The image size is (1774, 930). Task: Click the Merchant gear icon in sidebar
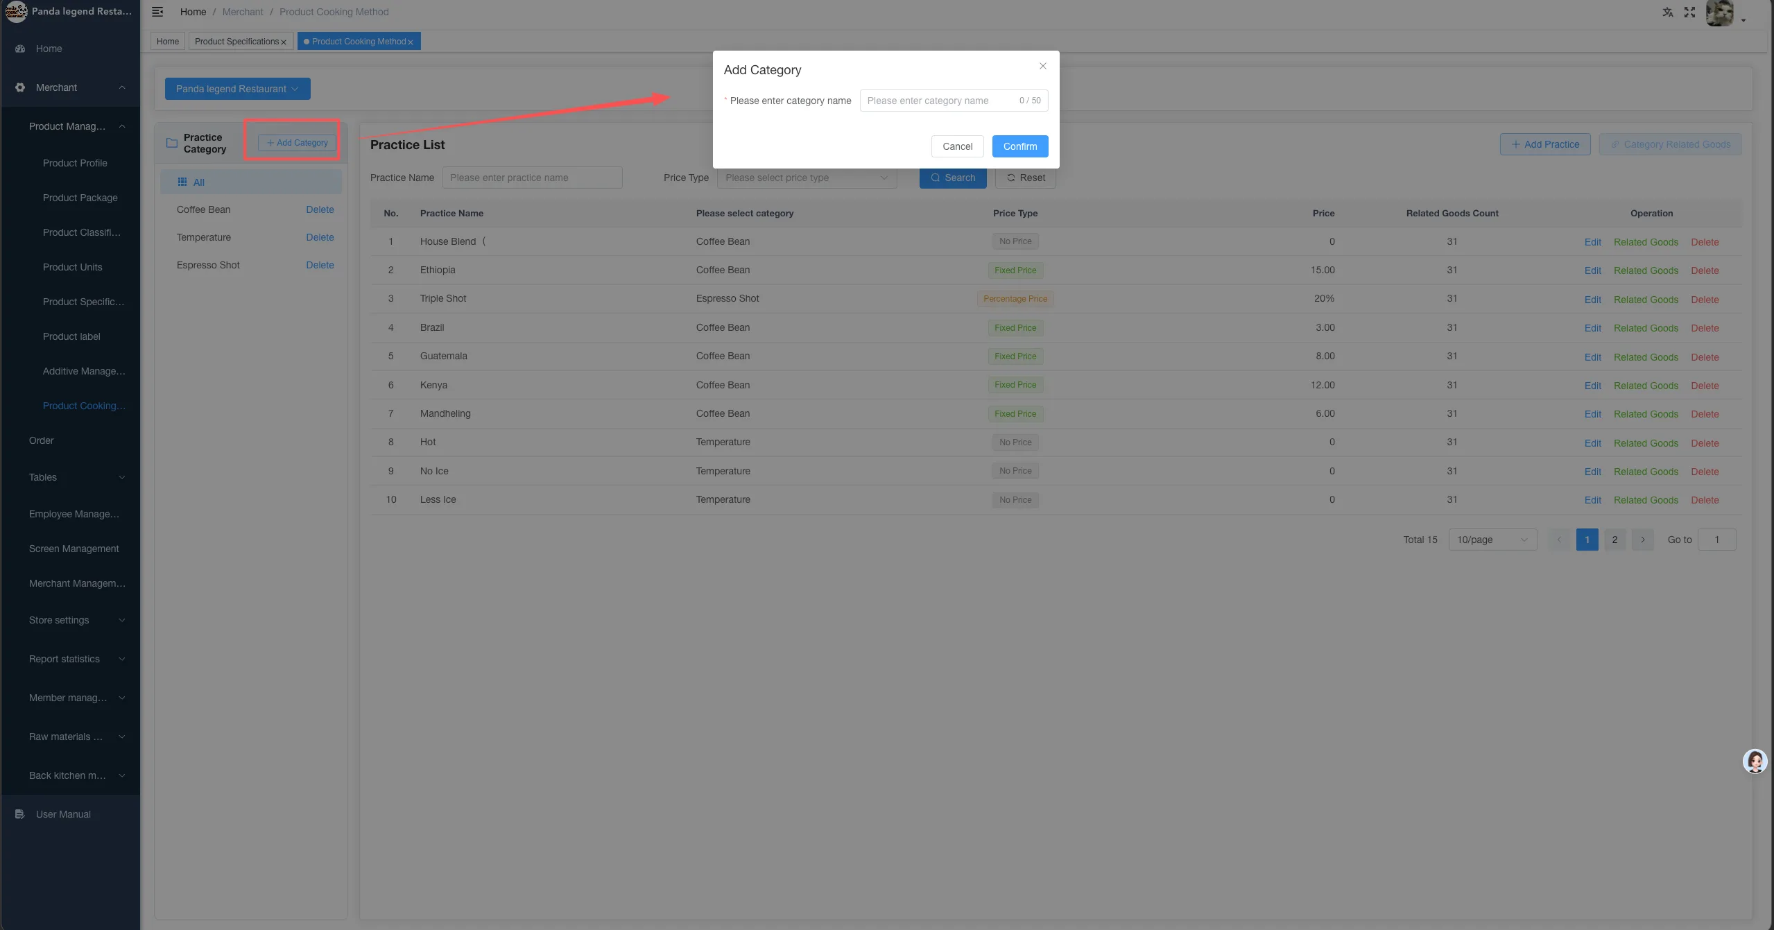point(20,87)
